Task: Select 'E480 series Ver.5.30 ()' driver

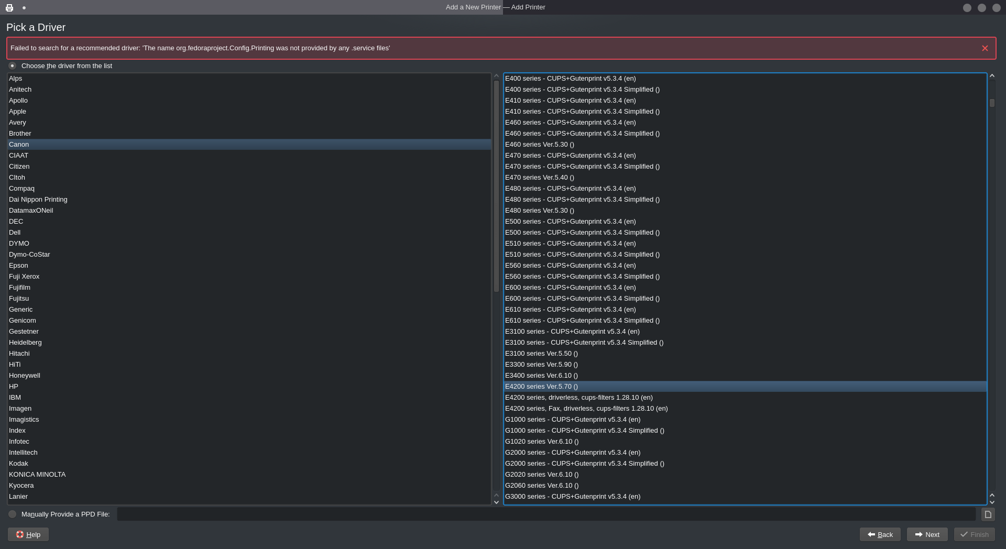Action: pos(745,211)
